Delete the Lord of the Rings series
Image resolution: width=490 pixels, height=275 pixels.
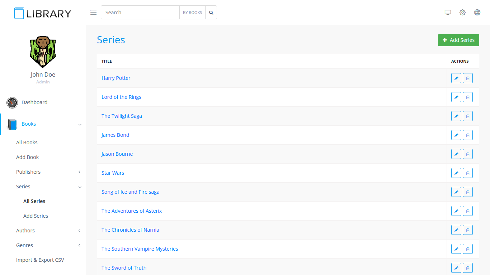click(467, 97)
